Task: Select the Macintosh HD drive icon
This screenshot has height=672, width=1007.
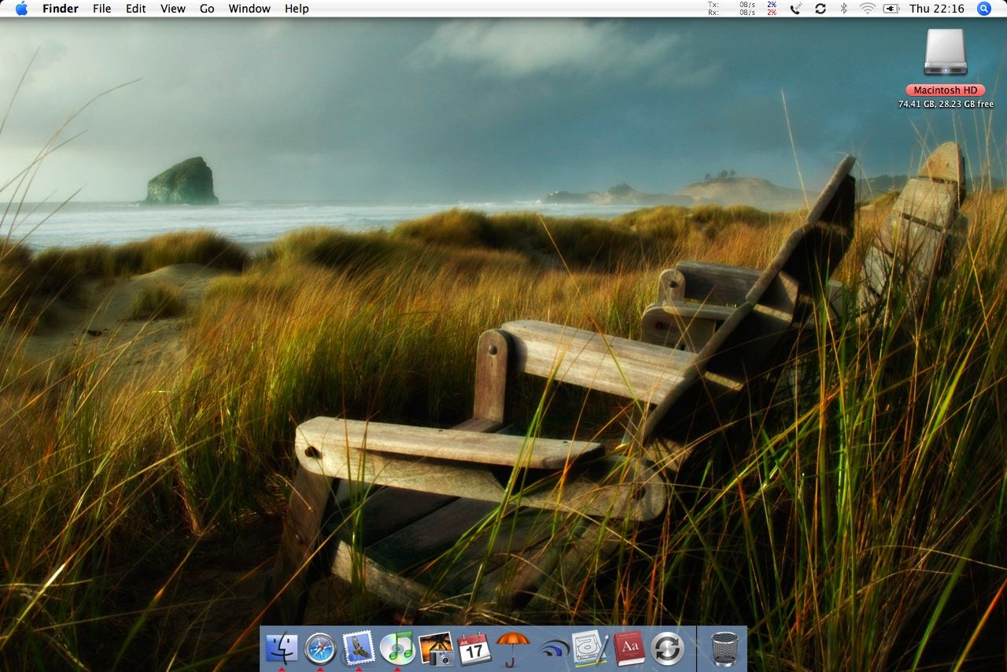Action: tap(945, 54)
